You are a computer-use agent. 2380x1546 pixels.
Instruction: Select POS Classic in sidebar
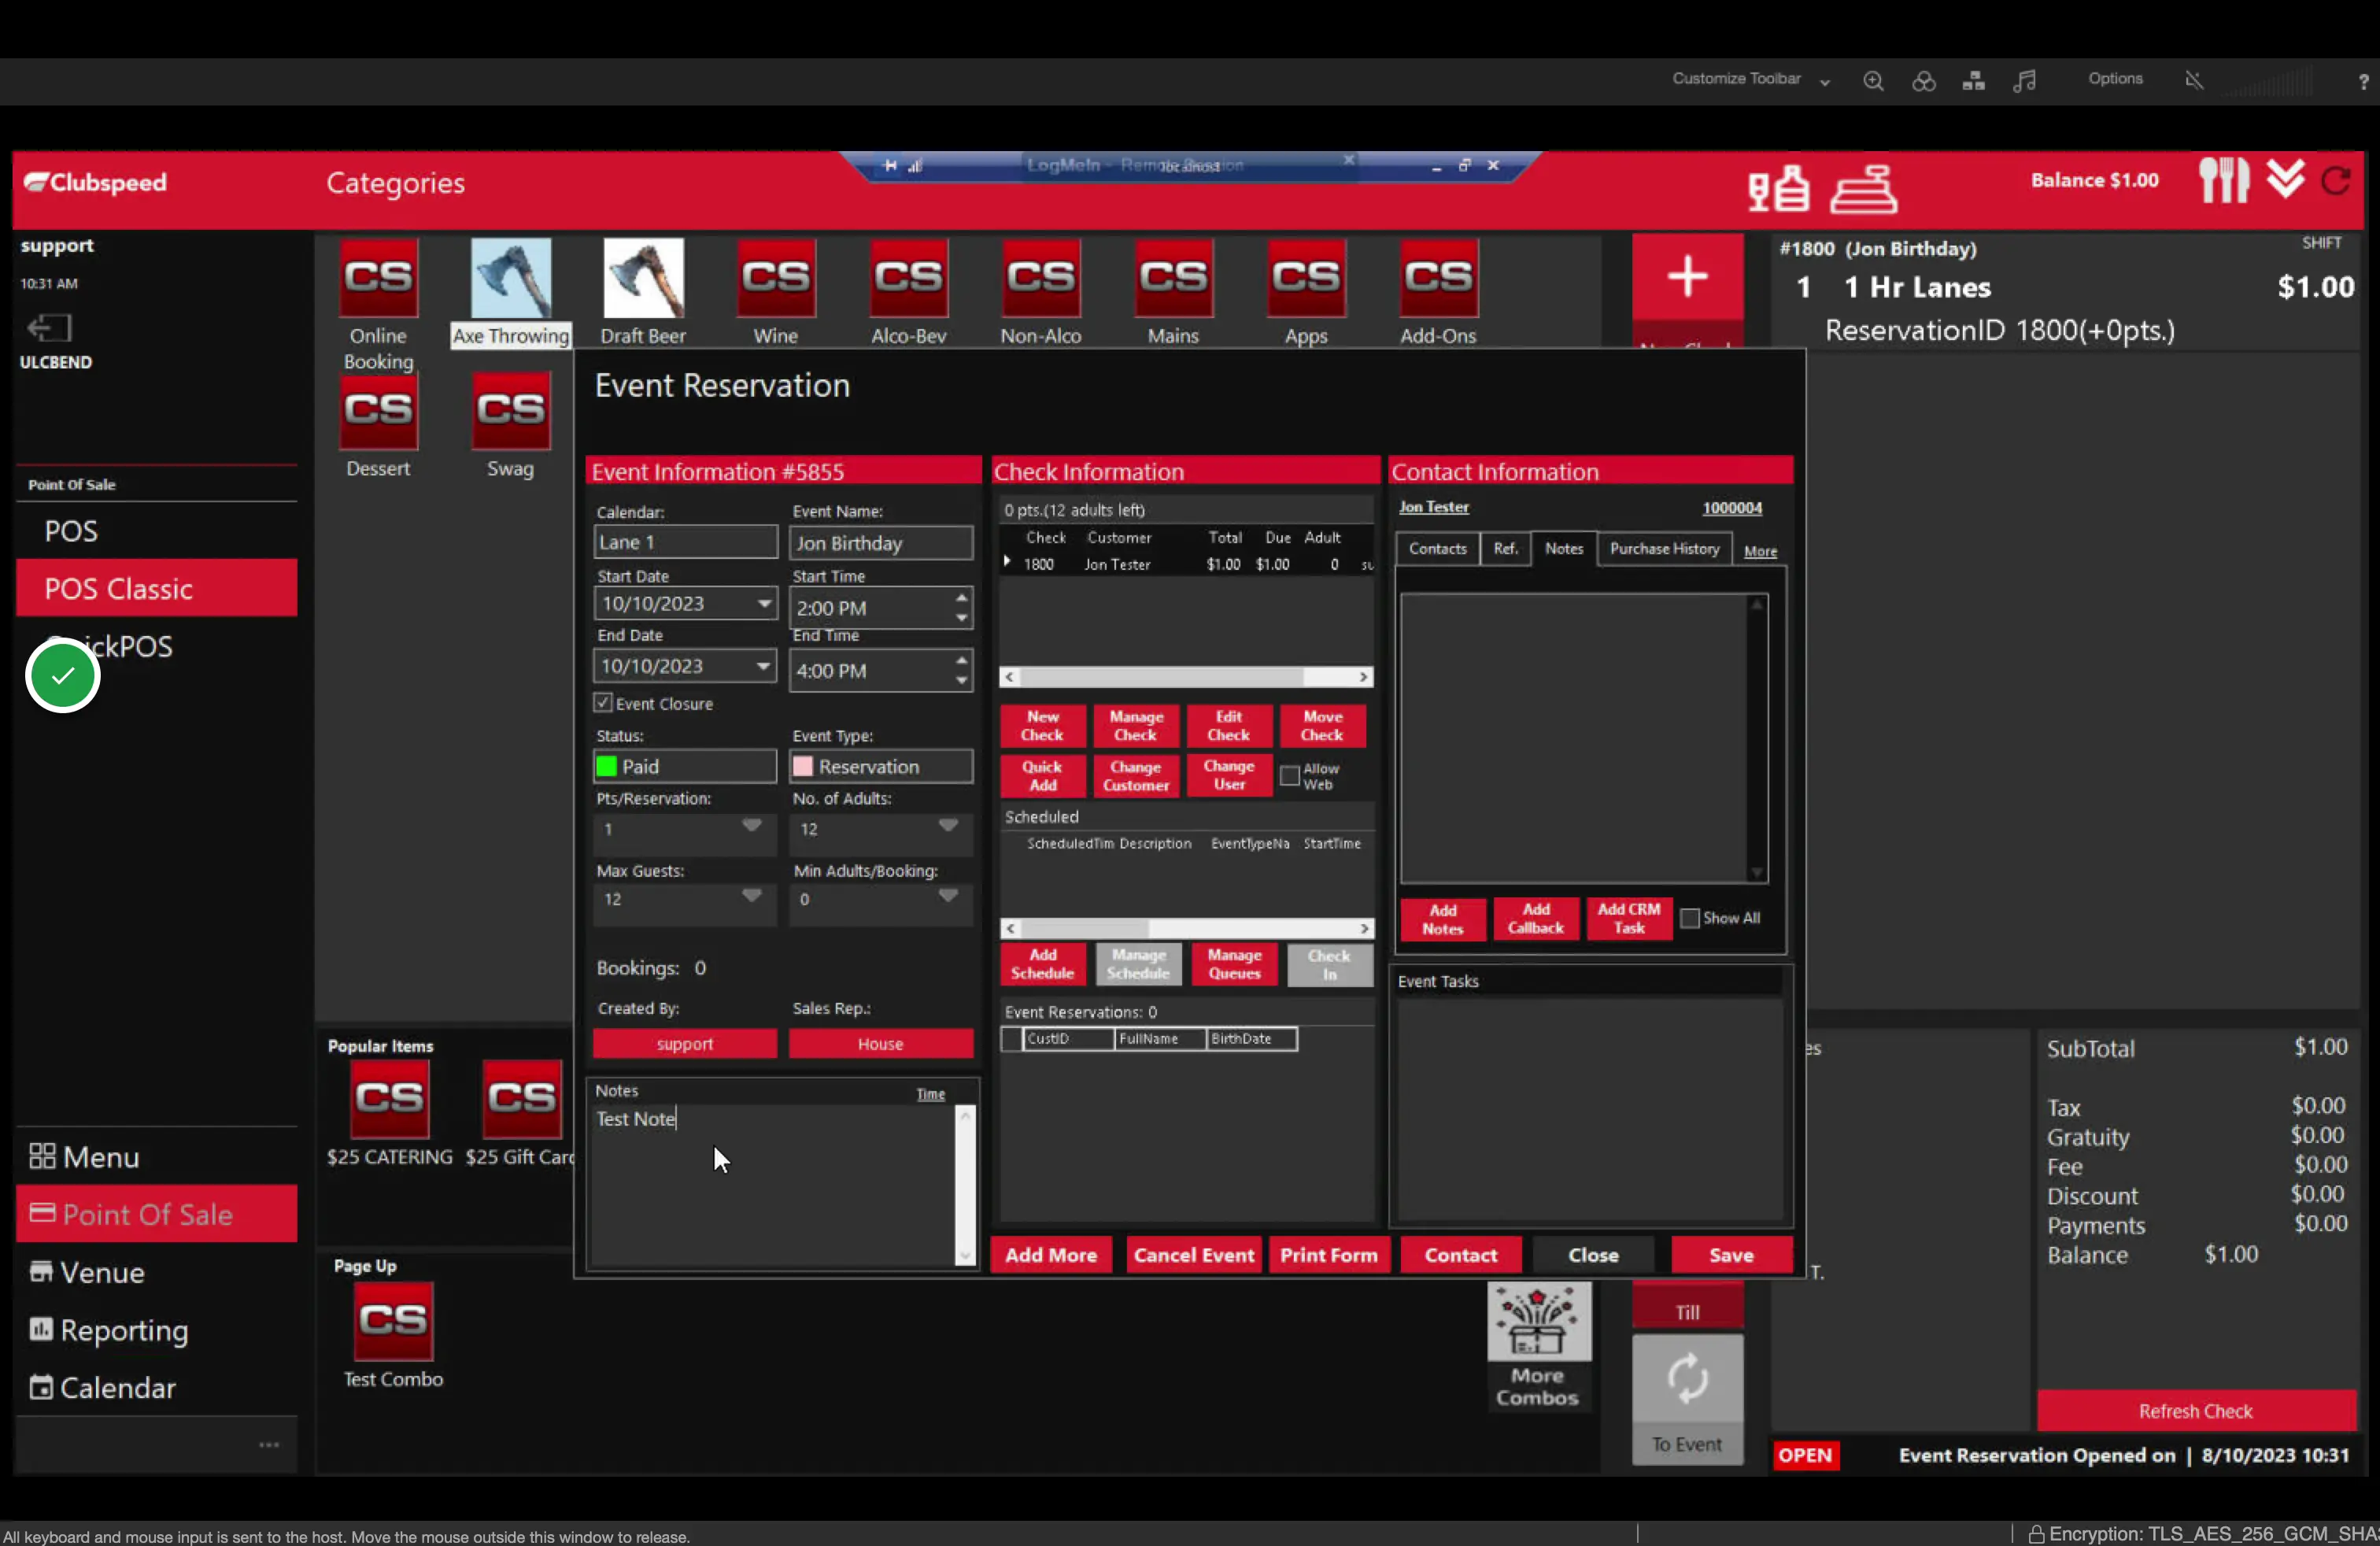click(x=157, y=588)
